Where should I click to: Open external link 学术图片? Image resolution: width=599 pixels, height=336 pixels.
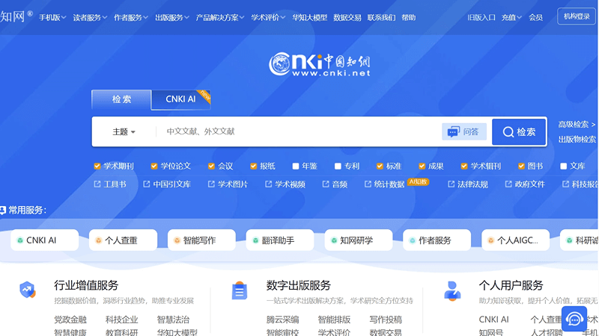[228, 184]
